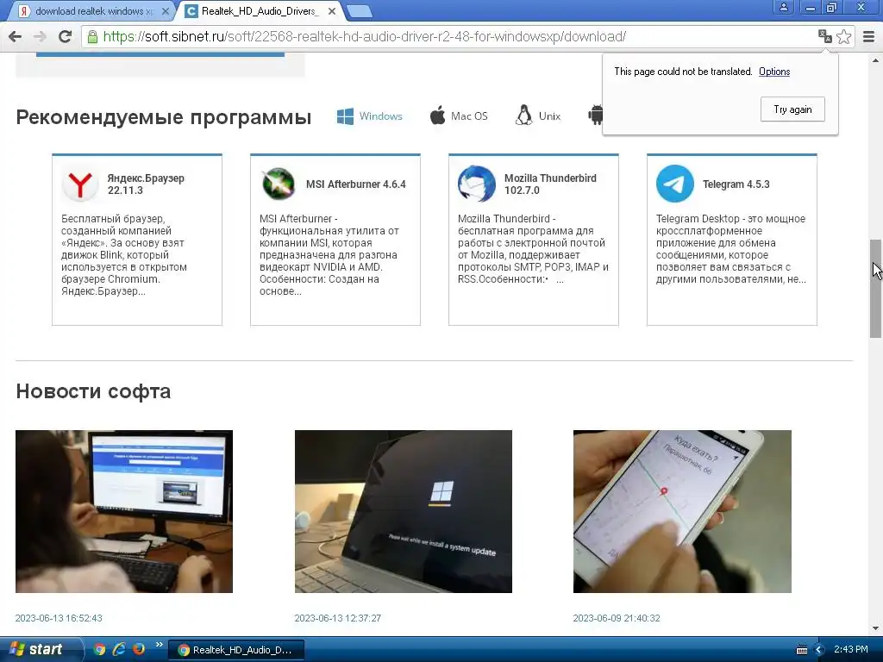Open news photo of smartphone map
This screenshot has width=883, height=662.
[x=682, y=511]
